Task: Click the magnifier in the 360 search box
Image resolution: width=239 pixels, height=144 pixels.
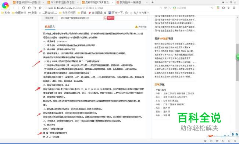Action: tap(212, 8)
